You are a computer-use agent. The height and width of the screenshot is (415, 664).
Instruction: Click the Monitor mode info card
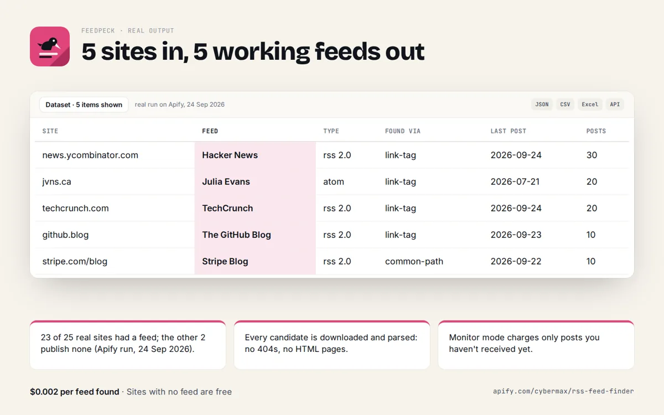tap(536, 345)
